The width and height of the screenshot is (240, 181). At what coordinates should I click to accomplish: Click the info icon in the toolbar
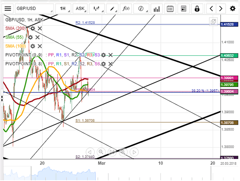[141, 8]
